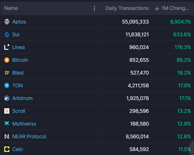Select the 960,024 transactions cell
194x155 pixels.
tap(139, 47)
